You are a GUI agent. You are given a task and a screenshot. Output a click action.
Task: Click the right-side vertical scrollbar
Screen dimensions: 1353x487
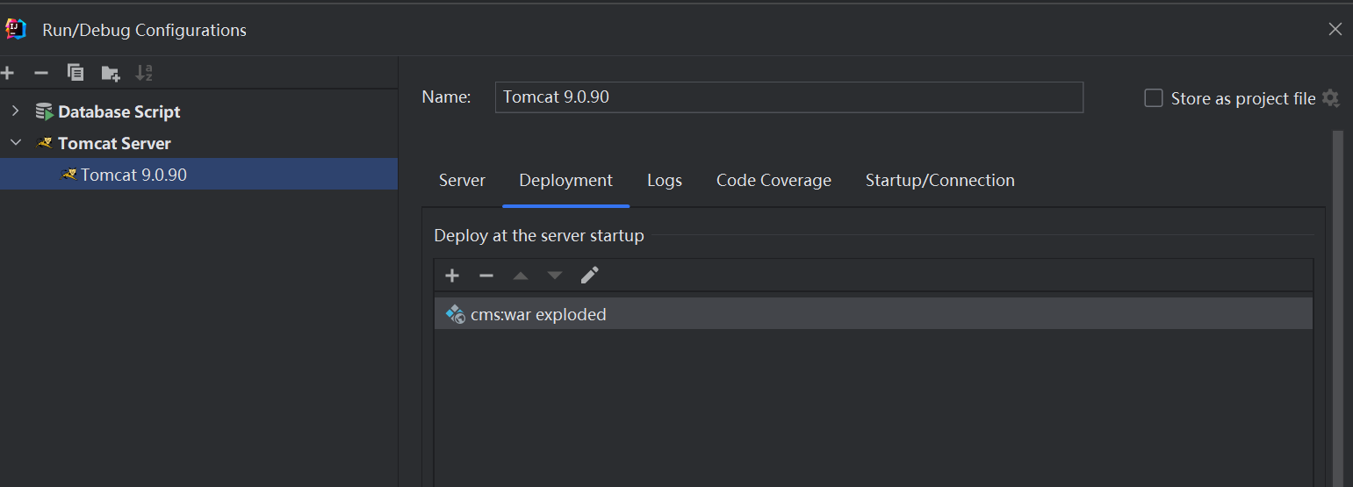1338,307
